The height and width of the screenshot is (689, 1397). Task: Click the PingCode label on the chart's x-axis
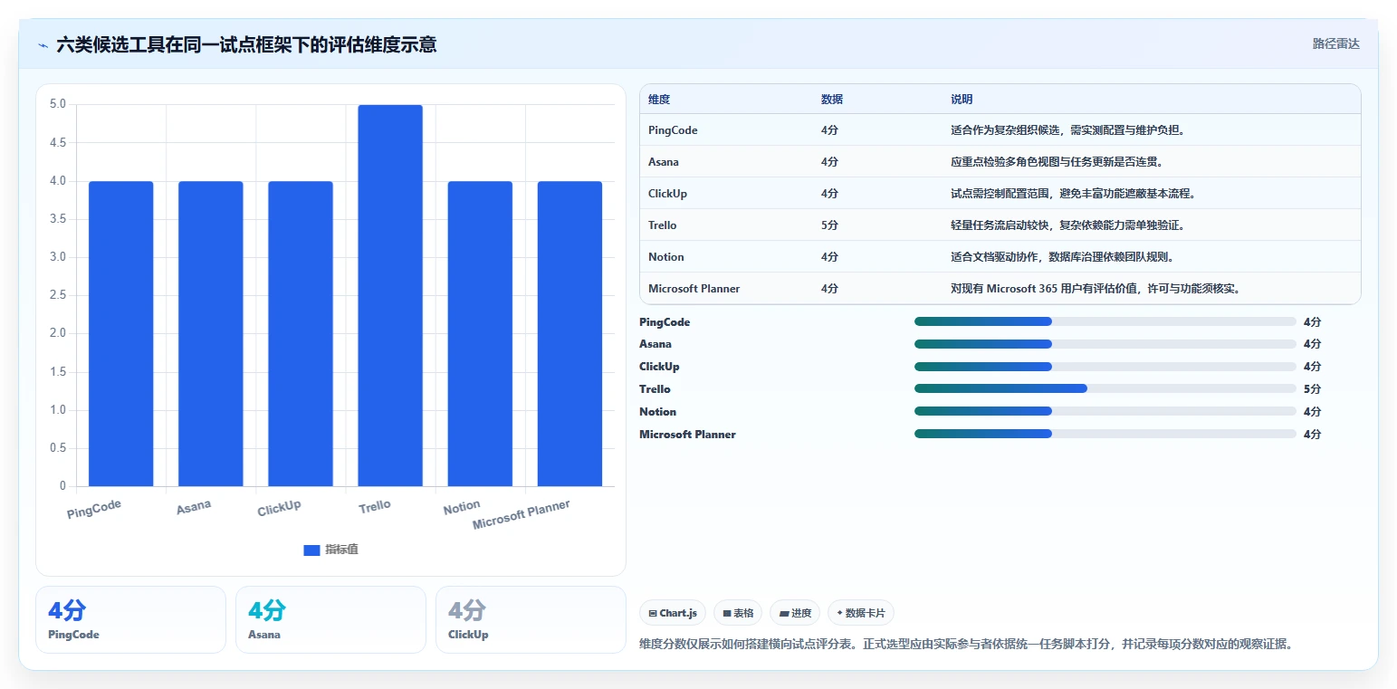pos(94,509)
